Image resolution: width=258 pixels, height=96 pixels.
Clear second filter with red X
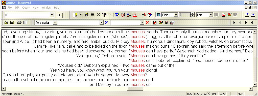[147, 22]
